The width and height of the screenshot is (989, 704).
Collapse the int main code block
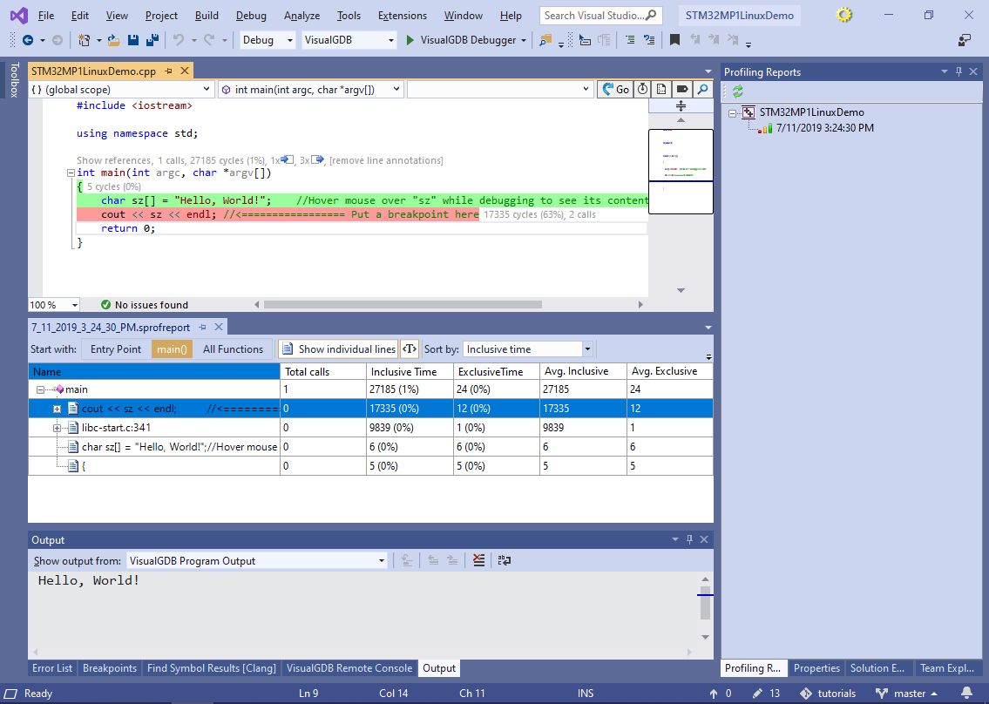click(71, 173)
